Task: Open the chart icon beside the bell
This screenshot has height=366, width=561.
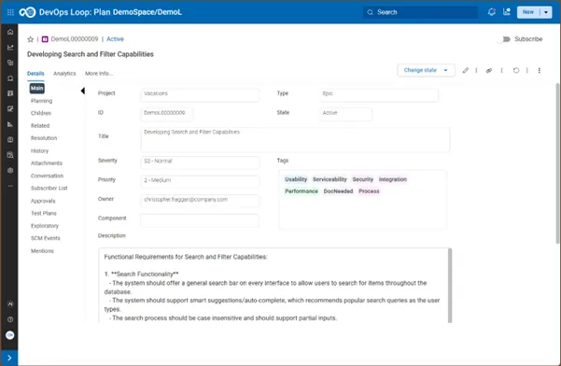Action: [x=507, y=12]
